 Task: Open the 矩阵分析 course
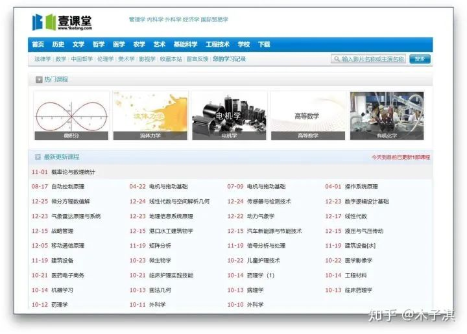tap(160, 246)
